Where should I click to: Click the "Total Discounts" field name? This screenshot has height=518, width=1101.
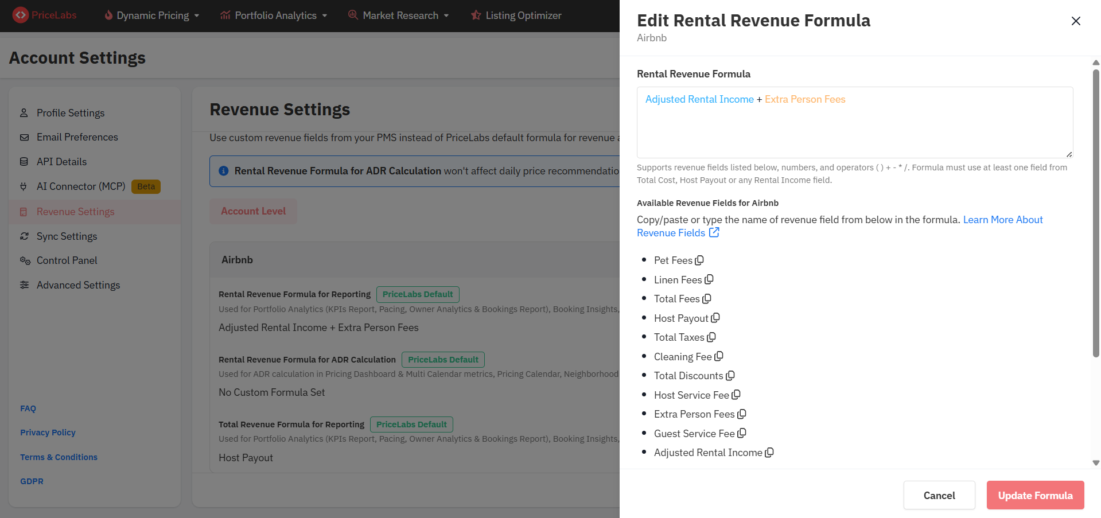688,376
